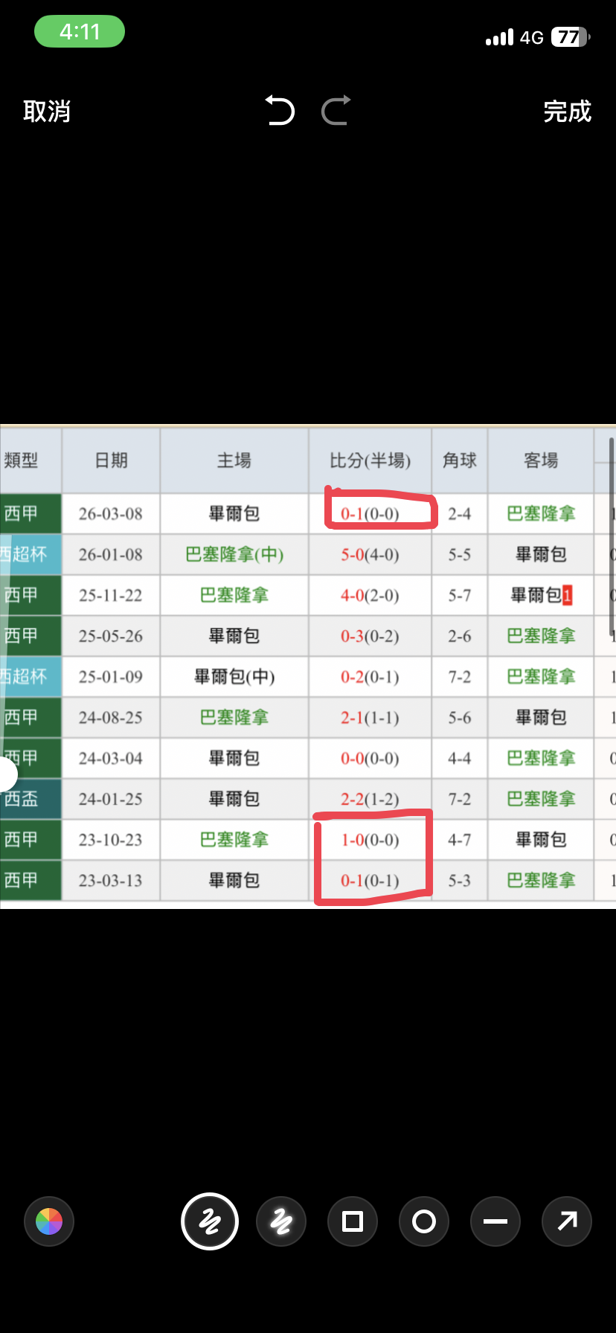Click date cell 25-11-22
Viewport: 616px width, 1333px height.
[110, 596]
